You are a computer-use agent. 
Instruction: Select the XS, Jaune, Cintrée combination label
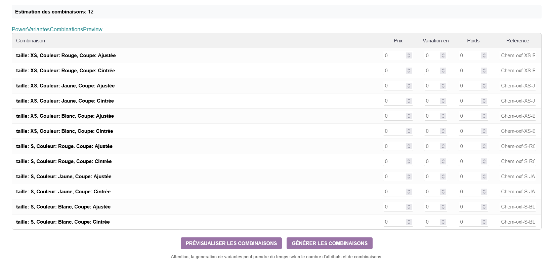[65, 101]
